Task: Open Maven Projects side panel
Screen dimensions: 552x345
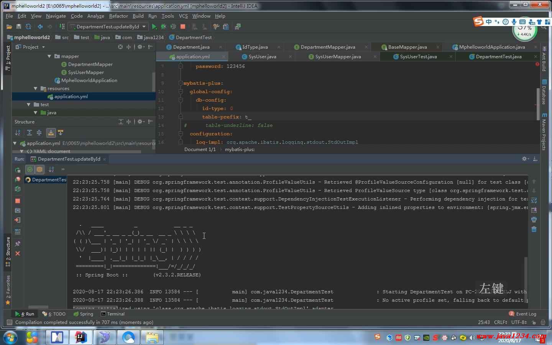Action: click(x=544, y=131)
